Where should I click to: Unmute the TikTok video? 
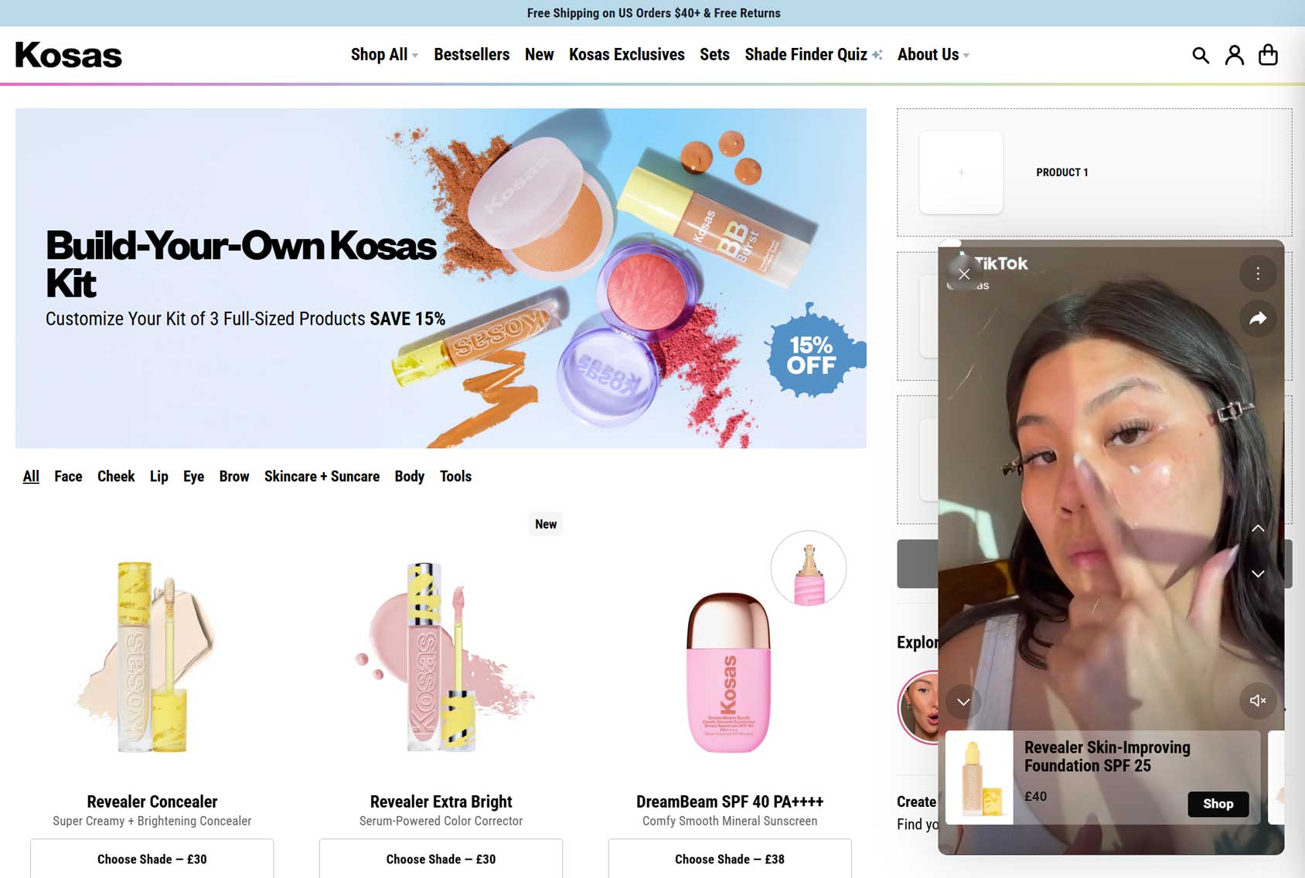click(1258, 700)
